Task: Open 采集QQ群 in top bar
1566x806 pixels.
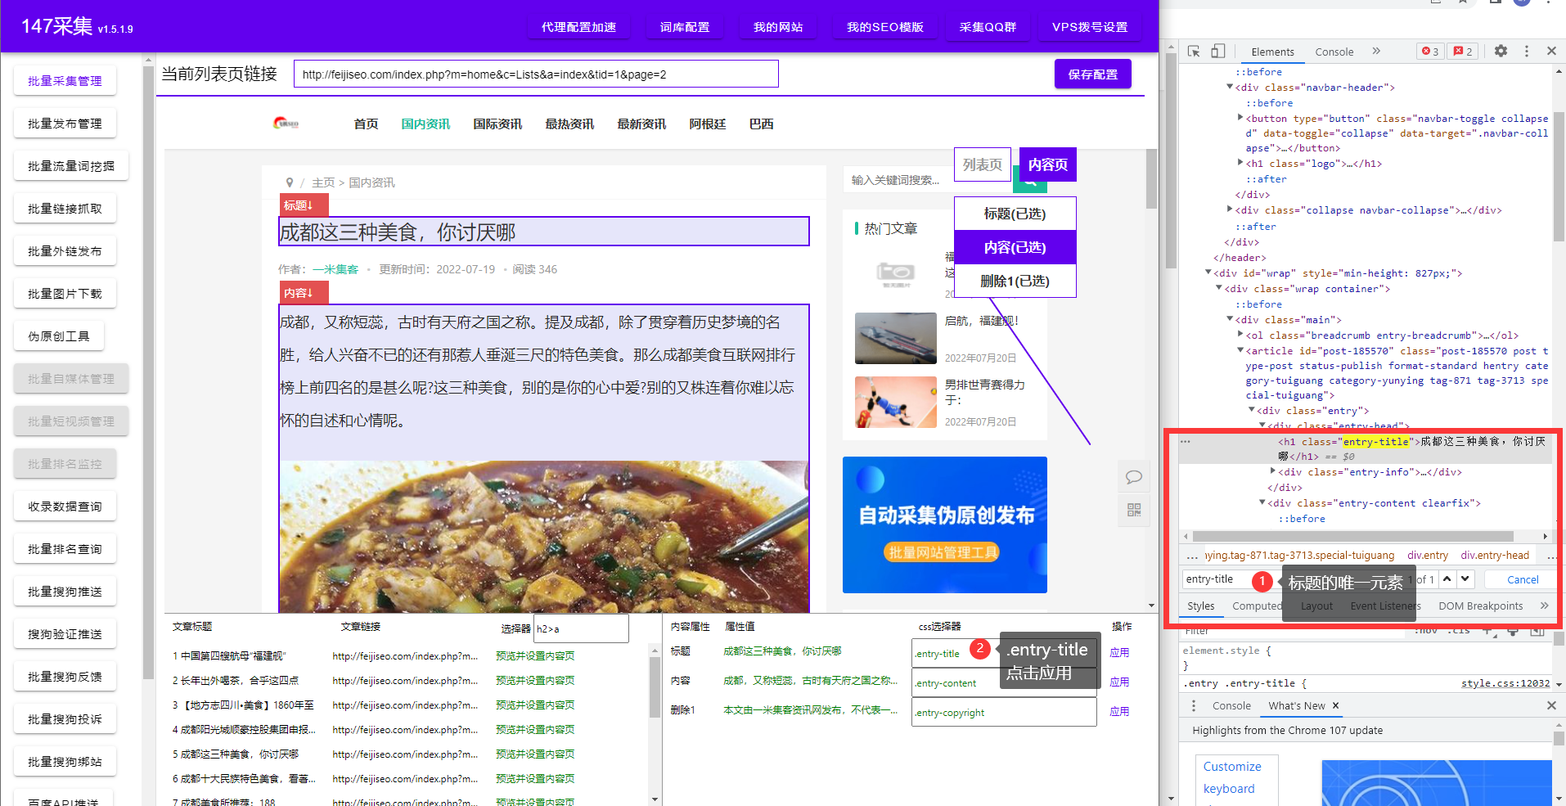Action: coord(988,27)
